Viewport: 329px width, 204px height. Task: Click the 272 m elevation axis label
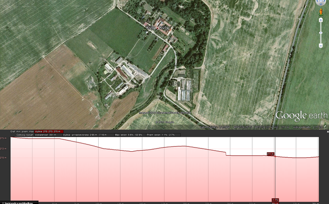(3, 149)
